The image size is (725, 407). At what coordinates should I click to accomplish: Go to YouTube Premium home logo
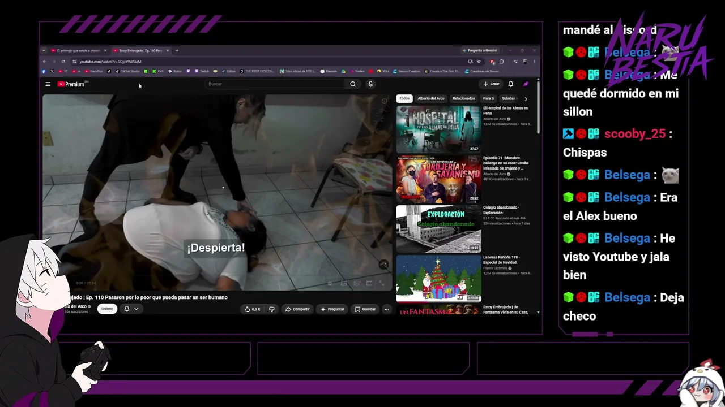pos(70,84)
